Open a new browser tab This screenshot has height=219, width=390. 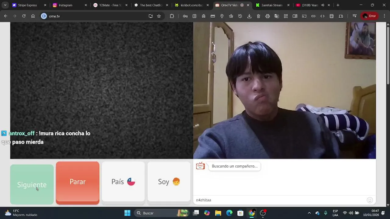coord(338,5)
